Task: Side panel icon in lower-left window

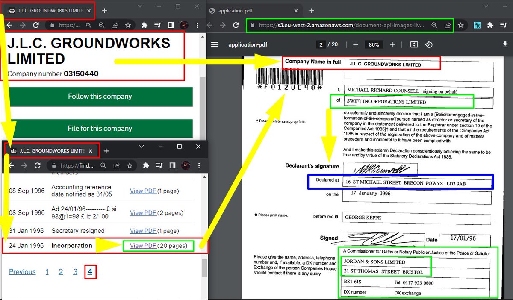Action: coord(172,165)
